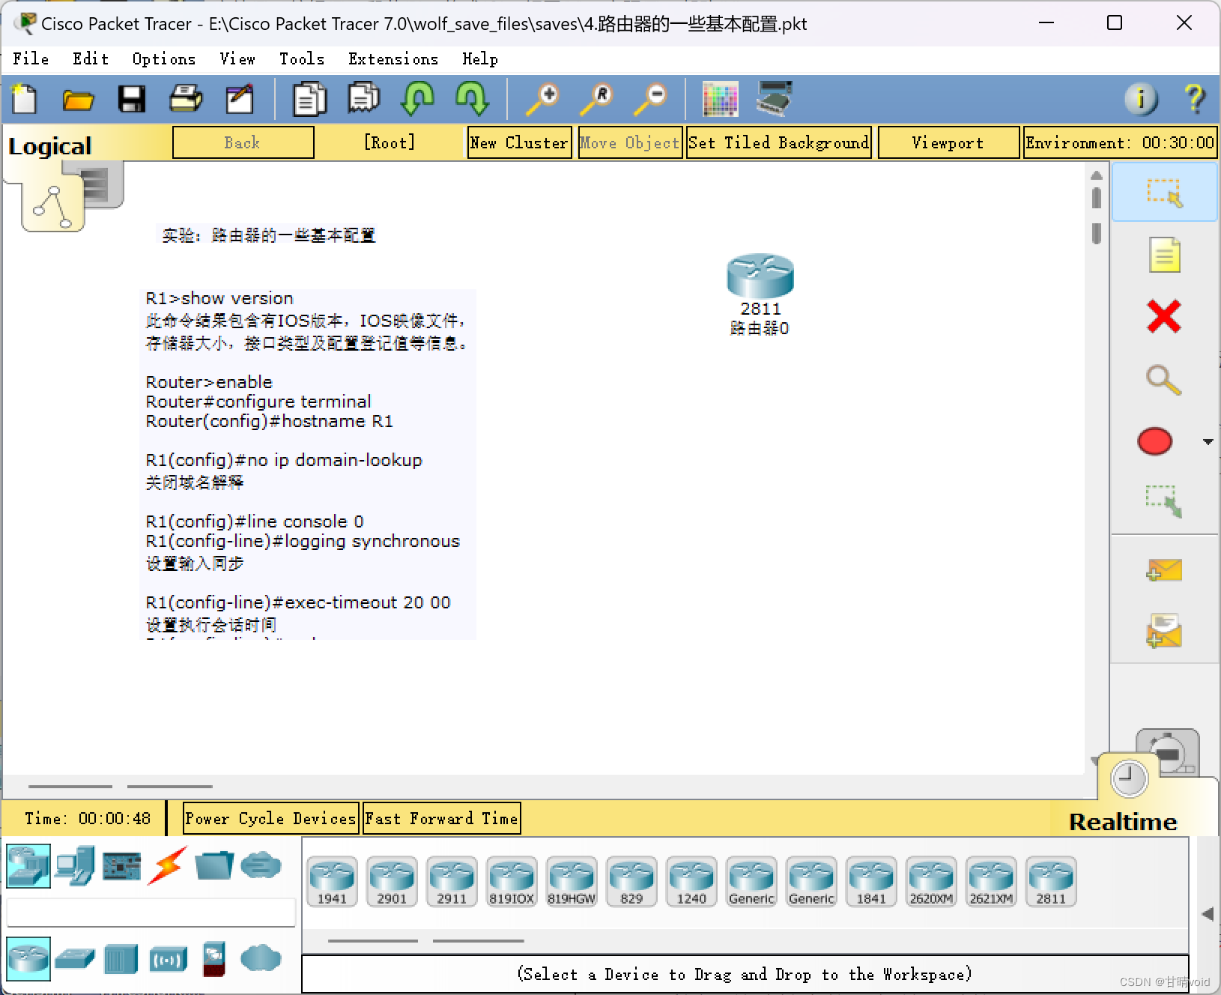The height and width of the screenshot is (995, 1221).
Task: Undo with the left green arrow
Action: pos(417,98)
